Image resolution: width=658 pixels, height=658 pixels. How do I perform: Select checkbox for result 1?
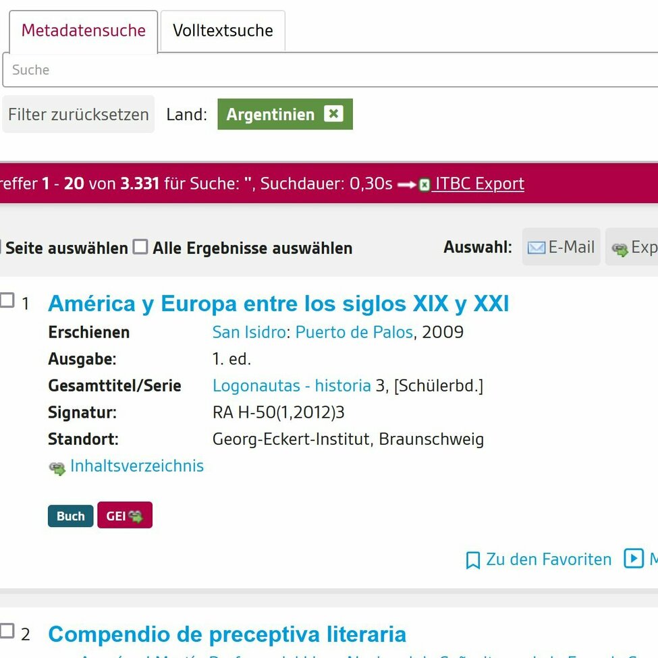tap(7, 301)
